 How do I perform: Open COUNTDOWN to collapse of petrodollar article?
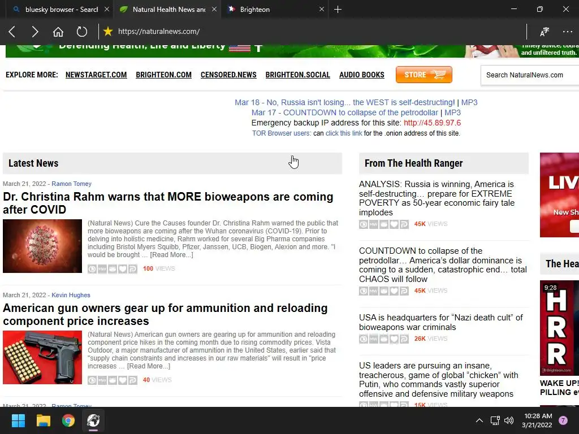pyautogui.click(x=443, y=265)
